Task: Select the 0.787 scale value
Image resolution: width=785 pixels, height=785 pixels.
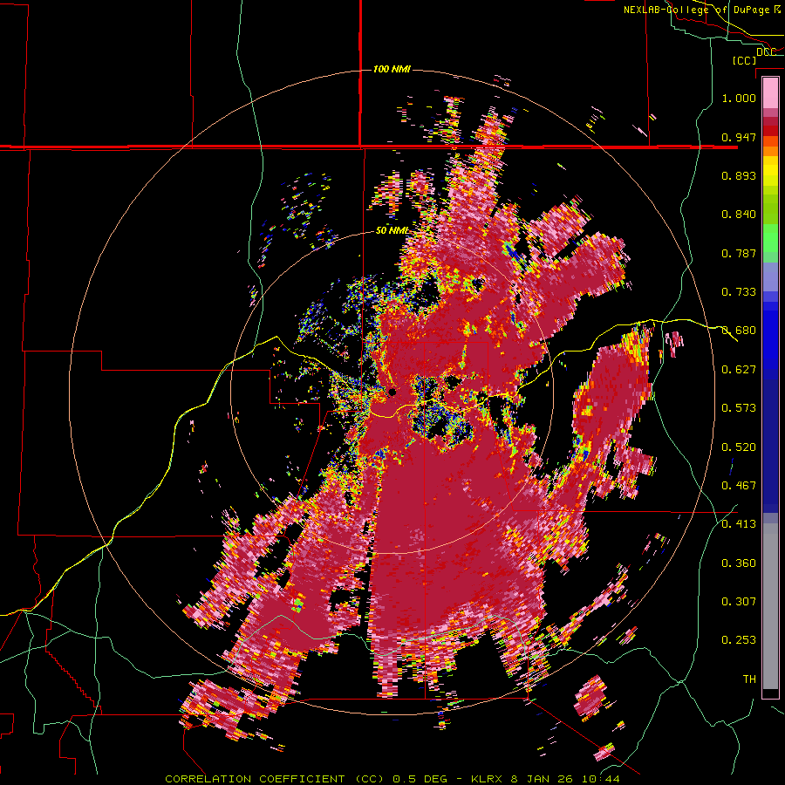Action: [x=739, y=253]
